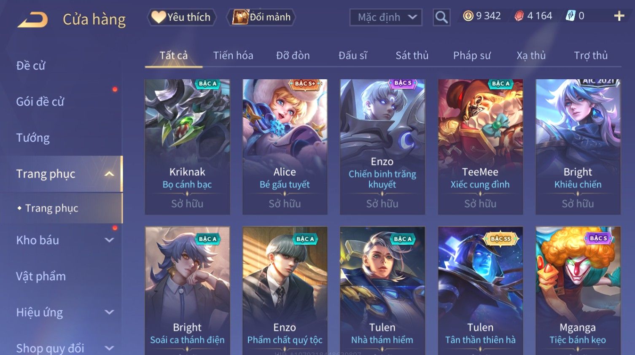635x355 pixels.
Task: Click the back arrow icon beside Cửa hàng
Action: tap(33, 19)
